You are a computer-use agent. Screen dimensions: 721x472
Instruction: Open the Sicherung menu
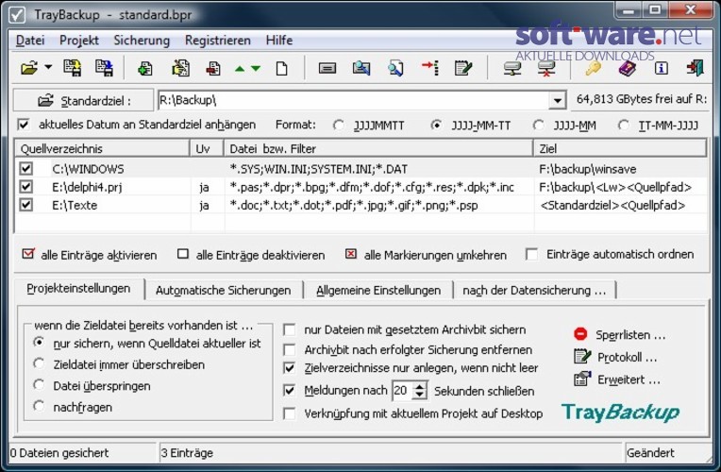tap(142, 41)
